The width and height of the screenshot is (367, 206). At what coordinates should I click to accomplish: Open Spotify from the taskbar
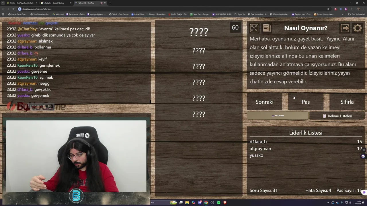coord(218,203)
